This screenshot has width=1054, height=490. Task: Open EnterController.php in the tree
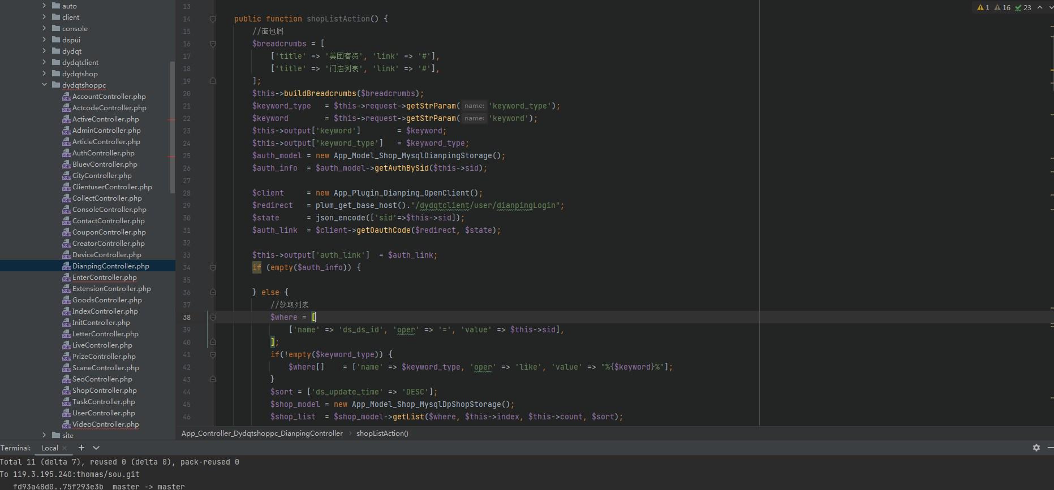point(105,277)
